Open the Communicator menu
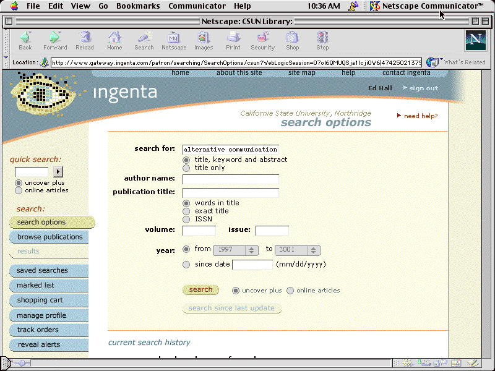Image resolution: width=495 pixels, height=371 pixels. [x=197, y=6]
